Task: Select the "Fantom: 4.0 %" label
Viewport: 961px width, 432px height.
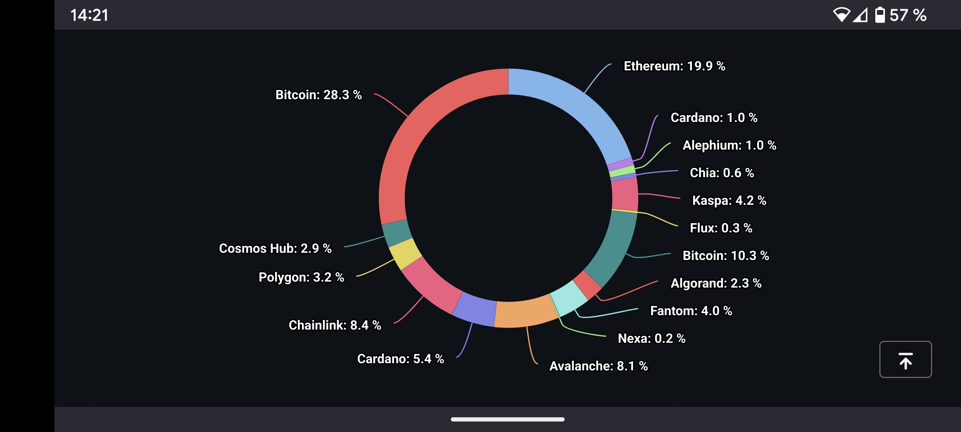Action: 691,311
